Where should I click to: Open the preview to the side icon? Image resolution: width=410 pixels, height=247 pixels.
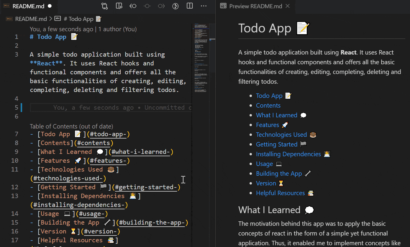[x=119, y=6]
